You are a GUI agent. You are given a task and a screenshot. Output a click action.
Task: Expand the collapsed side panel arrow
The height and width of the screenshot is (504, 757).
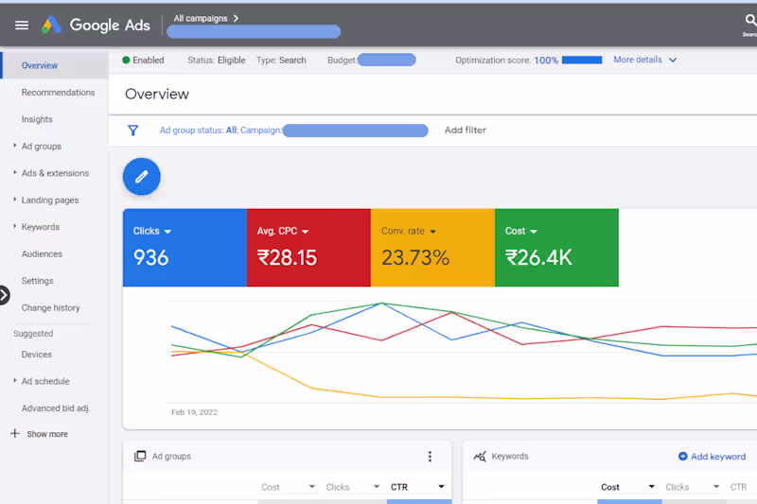point(4,295)
